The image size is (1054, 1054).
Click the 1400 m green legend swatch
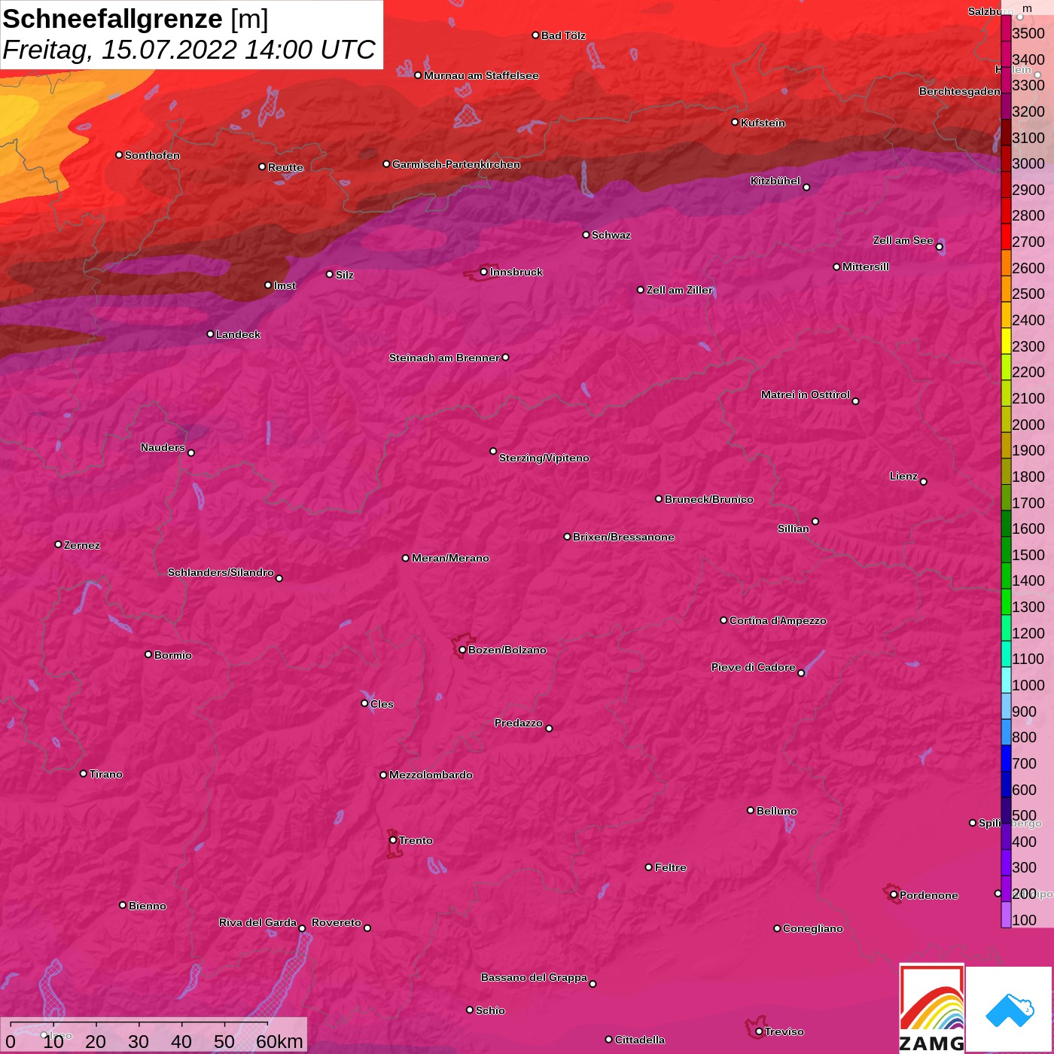pos(1006,576)
